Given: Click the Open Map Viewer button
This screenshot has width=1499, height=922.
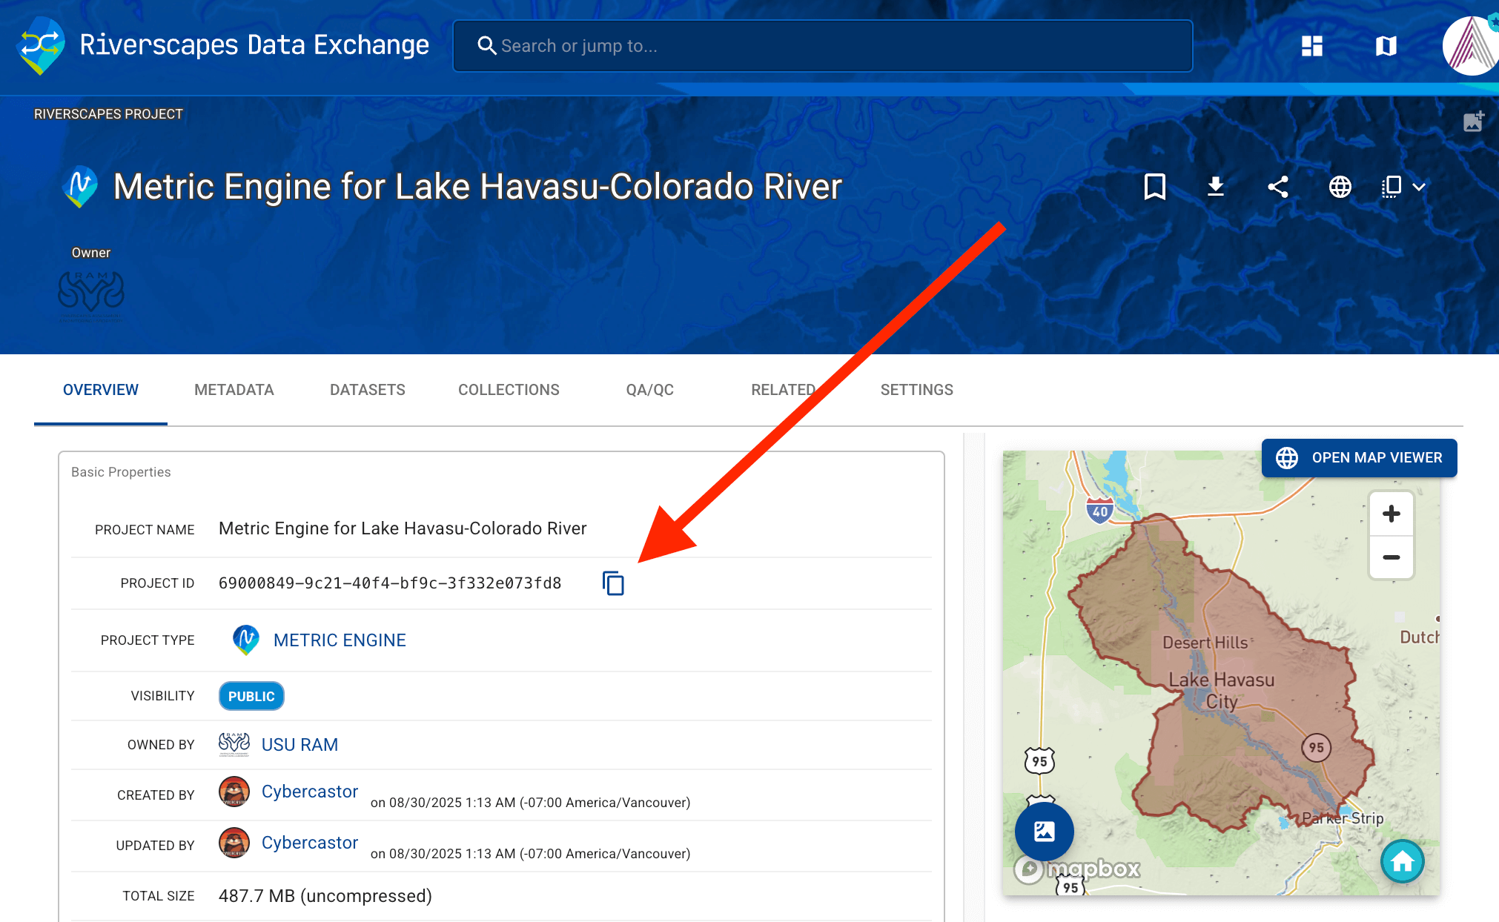Looking at the screenshot, I should coord(1359,458).
